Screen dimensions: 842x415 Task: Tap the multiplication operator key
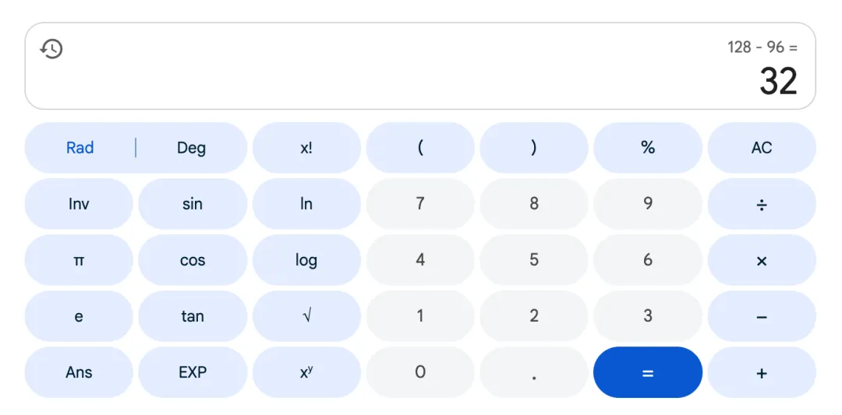pos(762,260)
